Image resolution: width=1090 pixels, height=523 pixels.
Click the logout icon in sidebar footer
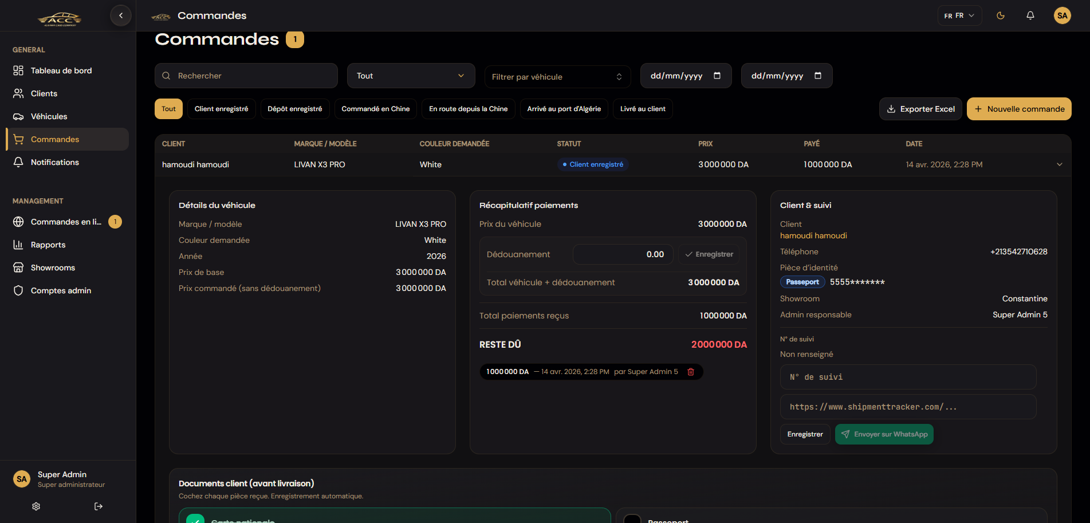99,506
